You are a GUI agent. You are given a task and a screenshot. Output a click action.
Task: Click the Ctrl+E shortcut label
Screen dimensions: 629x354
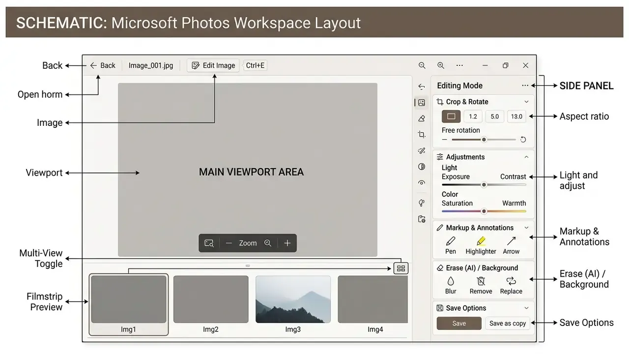[x=255, y=65]
